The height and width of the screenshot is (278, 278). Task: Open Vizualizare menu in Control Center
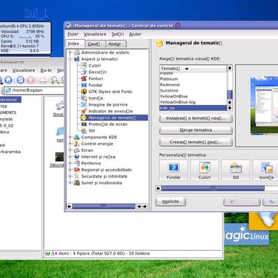(x=95, y=34)
